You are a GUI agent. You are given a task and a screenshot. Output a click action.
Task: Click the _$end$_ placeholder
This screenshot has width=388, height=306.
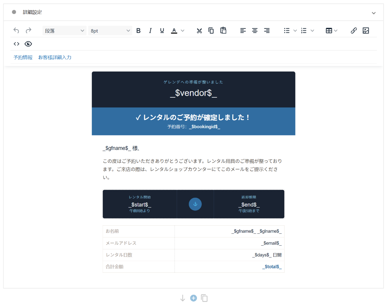tap(249, 205)
